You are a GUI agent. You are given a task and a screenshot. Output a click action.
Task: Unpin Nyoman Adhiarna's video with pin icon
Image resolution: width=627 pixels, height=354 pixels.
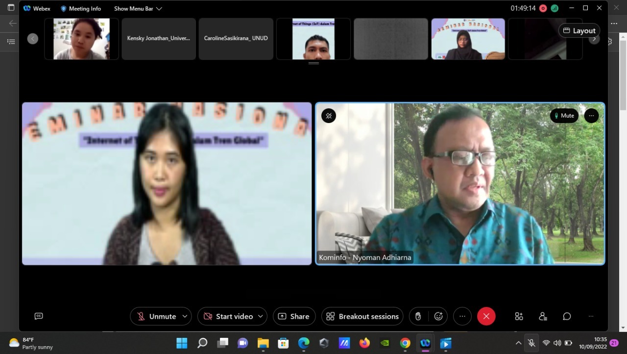click(329, 116)
